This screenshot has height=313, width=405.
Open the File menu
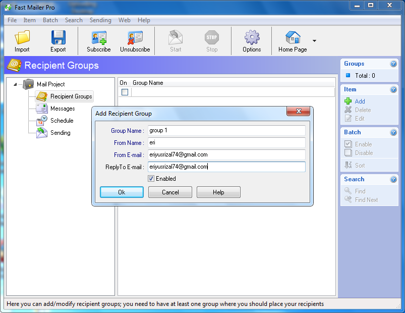click(x=12, y=20)
